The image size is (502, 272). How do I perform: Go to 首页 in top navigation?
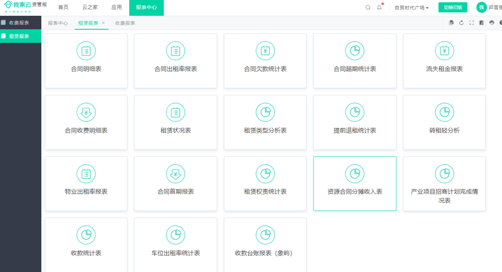click(63, 7)
